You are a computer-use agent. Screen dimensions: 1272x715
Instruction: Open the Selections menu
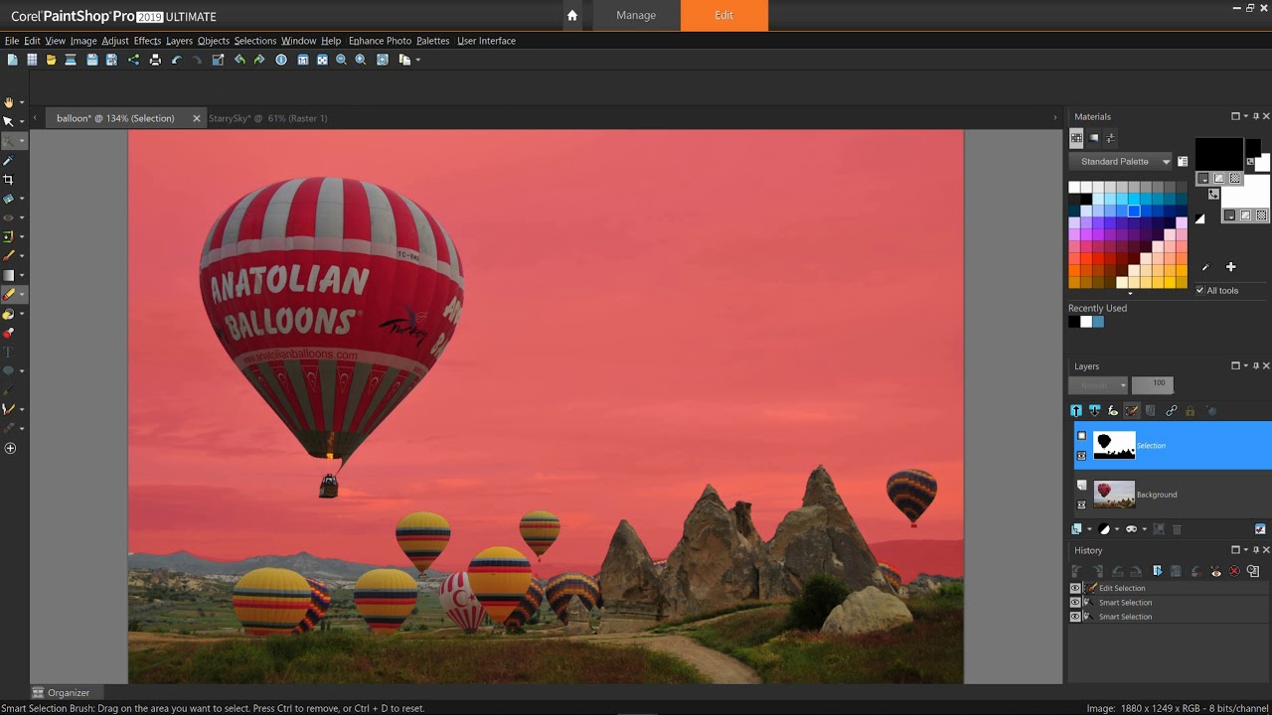coord(255,41)
